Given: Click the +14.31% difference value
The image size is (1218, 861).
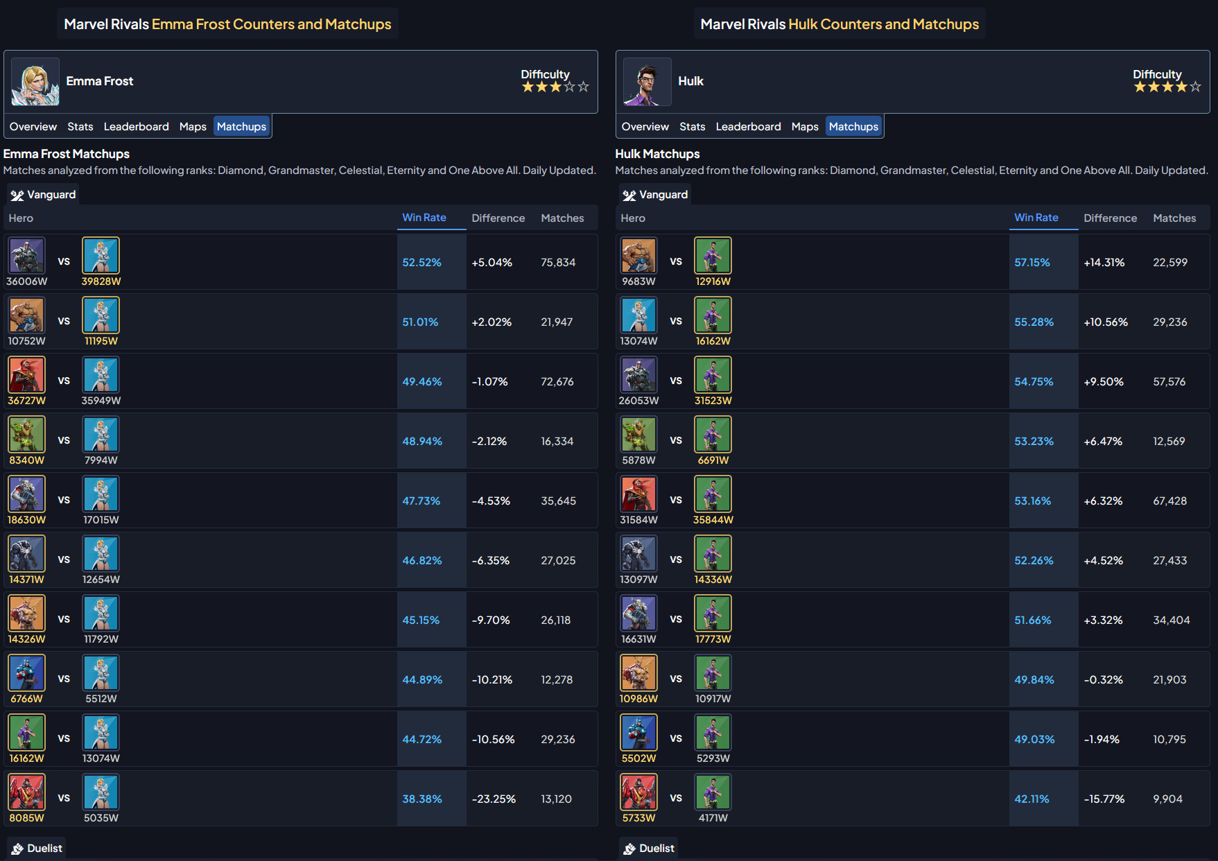Looking at the screenshot, I should point(1104,263).
